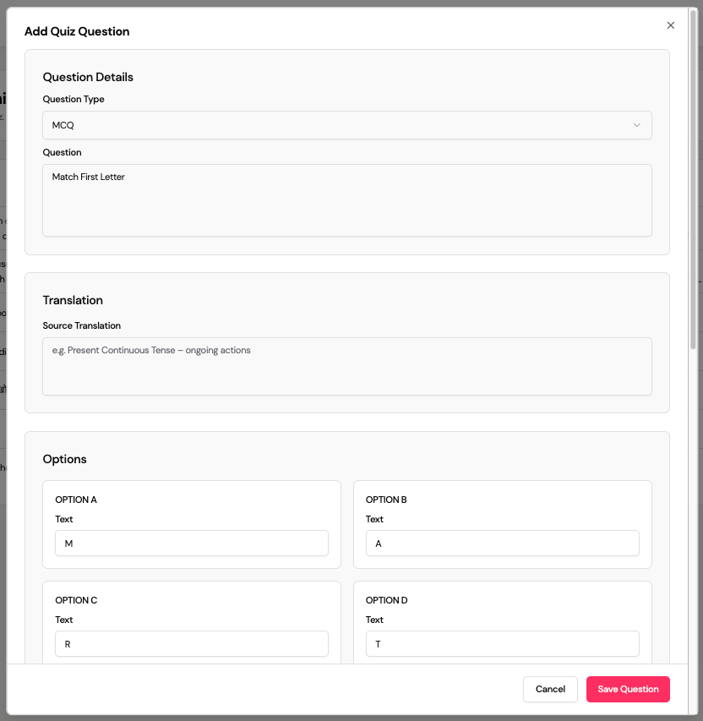Click the Source Translation label
This screenshot has height=721, width=703.
[82, 325]
